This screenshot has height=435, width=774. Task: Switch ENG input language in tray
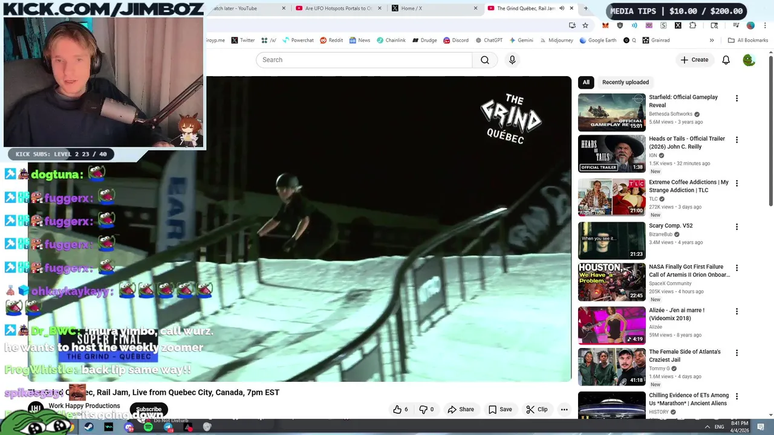(719, 427)
